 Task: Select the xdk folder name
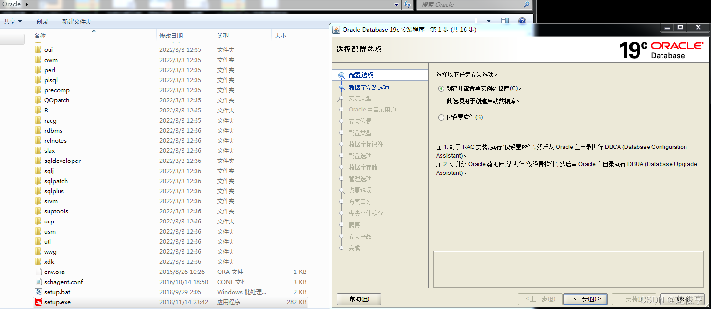(49, 262)
